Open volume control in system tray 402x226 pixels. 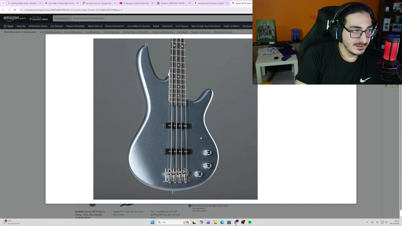click(386, 222)
